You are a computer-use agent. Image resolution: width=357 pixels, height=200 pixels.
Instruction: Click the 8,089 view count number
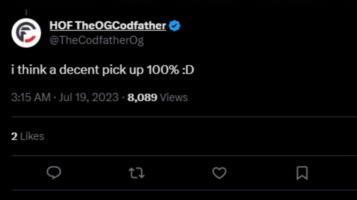142,97
